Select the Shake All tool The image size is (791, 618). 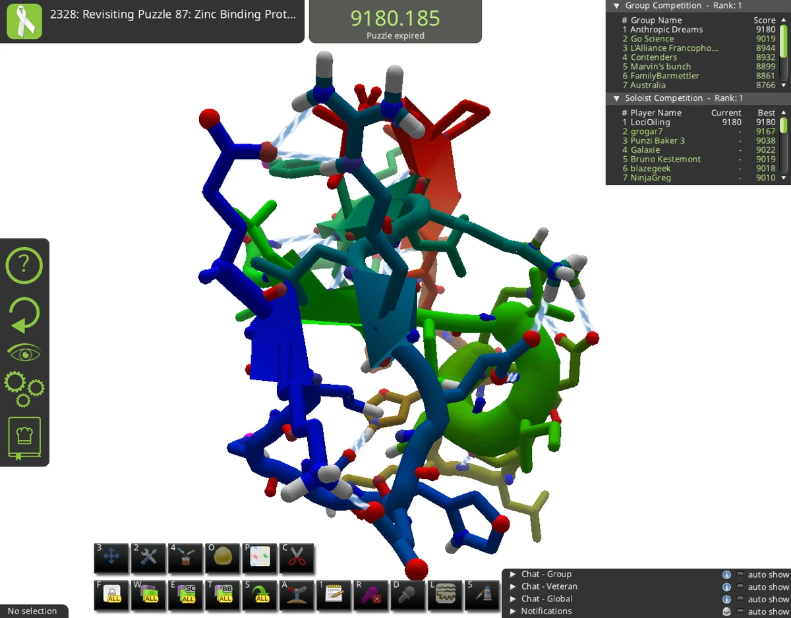tap(259, 596)
